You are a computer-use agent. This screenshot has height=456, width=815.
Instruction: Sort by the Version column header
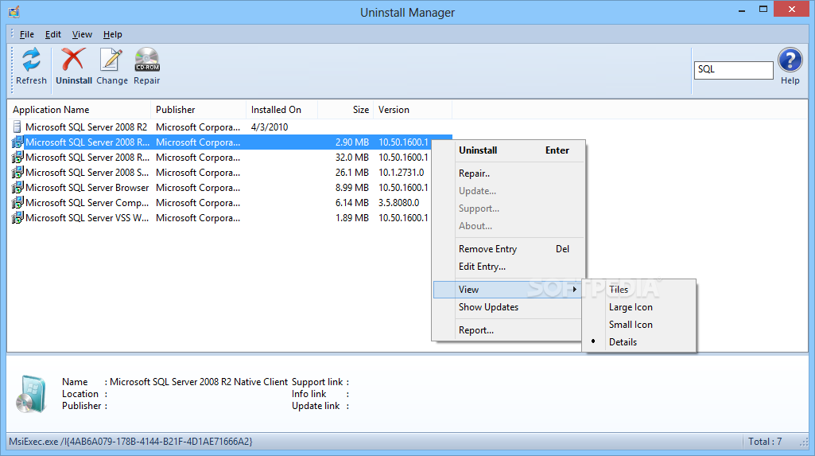413,110
